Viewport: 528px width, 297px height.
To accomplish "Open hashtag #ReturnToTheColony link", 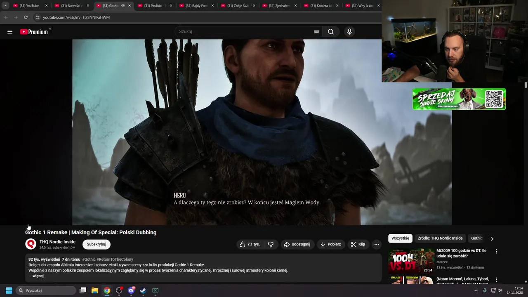I will (x=115, y=259).
